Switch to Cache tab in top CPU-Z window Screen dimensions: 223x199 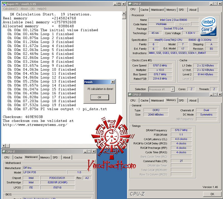144,10
